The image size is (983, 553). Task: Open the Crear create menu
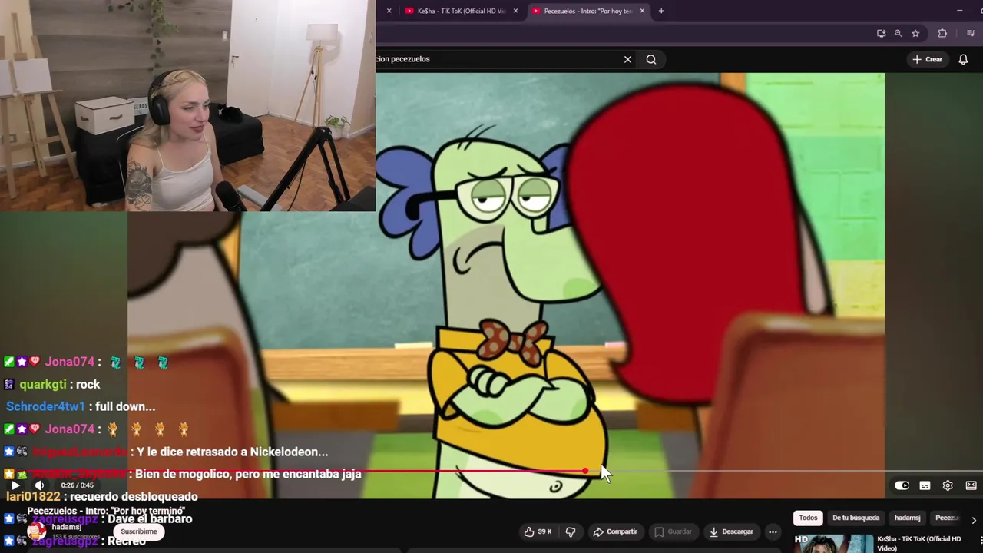click(927, 59)
